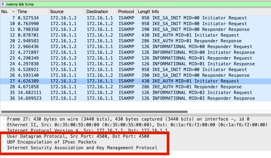Select packet 26 at time 4.593140
This screenshot has height=158, width=271.
pyautogui.click(x=135, y=75)
